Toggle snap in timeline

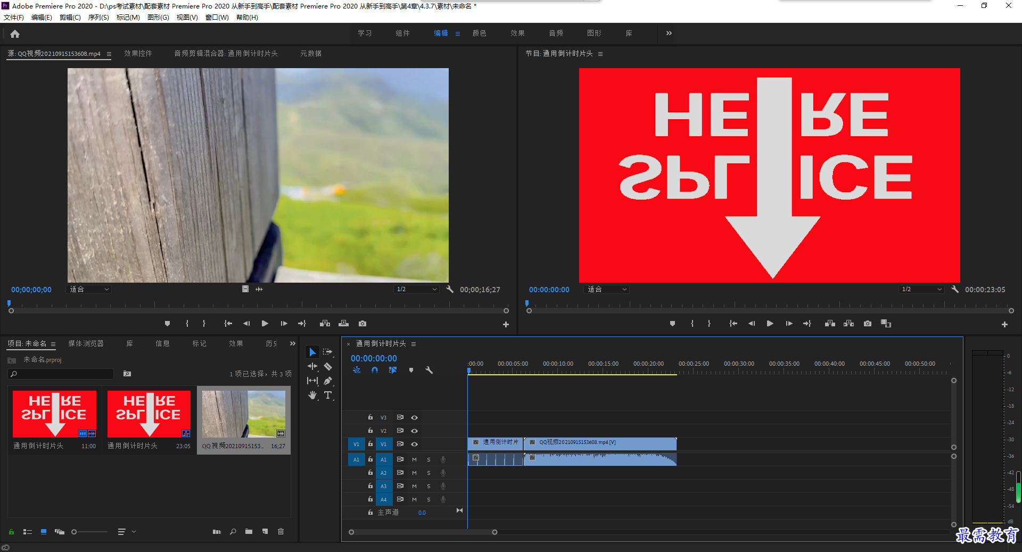pos(375,370)
